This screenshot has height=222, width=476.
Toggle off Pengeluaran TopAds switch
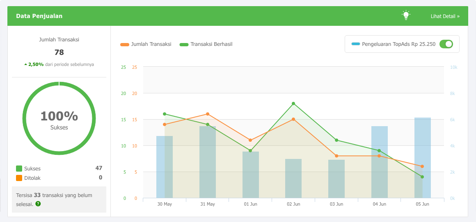[x=446, y=44]
